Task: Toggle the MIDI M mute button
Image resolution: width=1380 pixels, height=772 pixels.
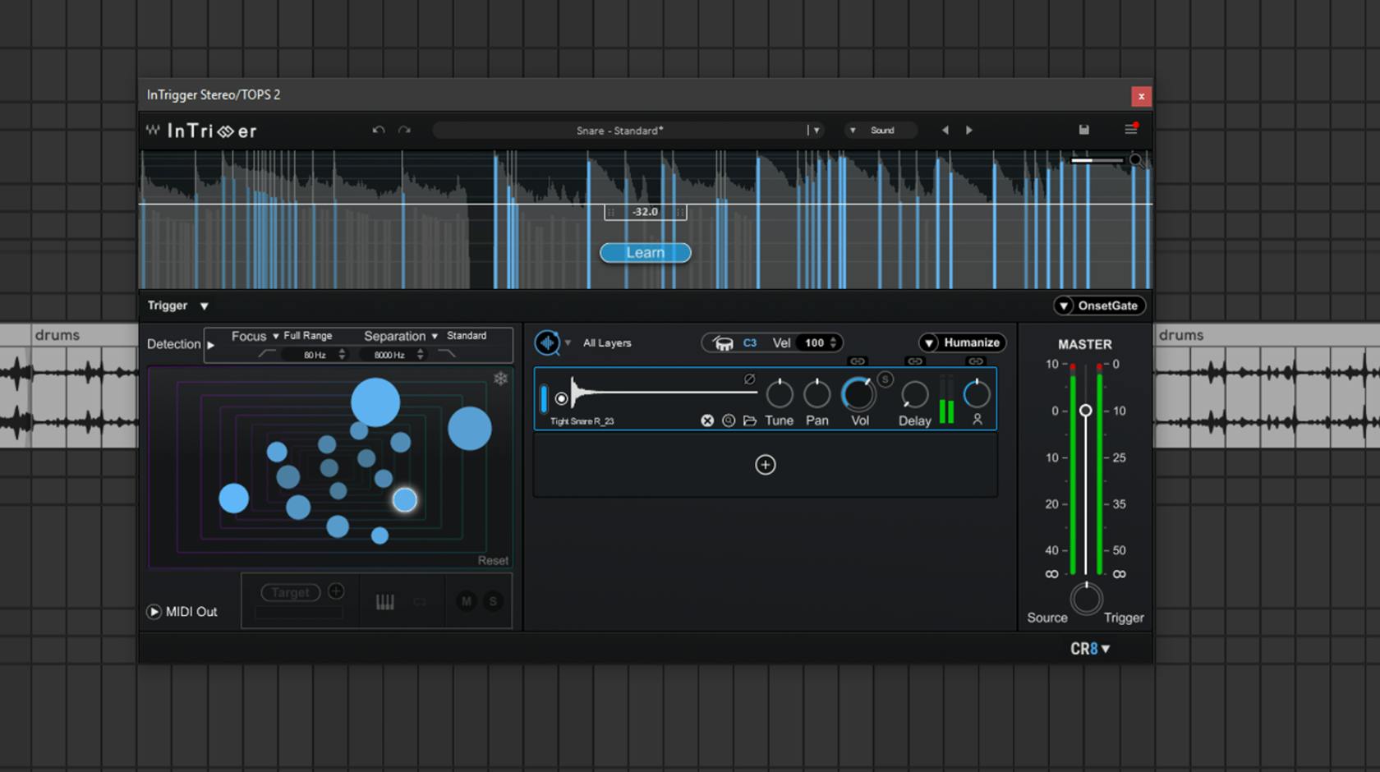Action: (467, 601)
